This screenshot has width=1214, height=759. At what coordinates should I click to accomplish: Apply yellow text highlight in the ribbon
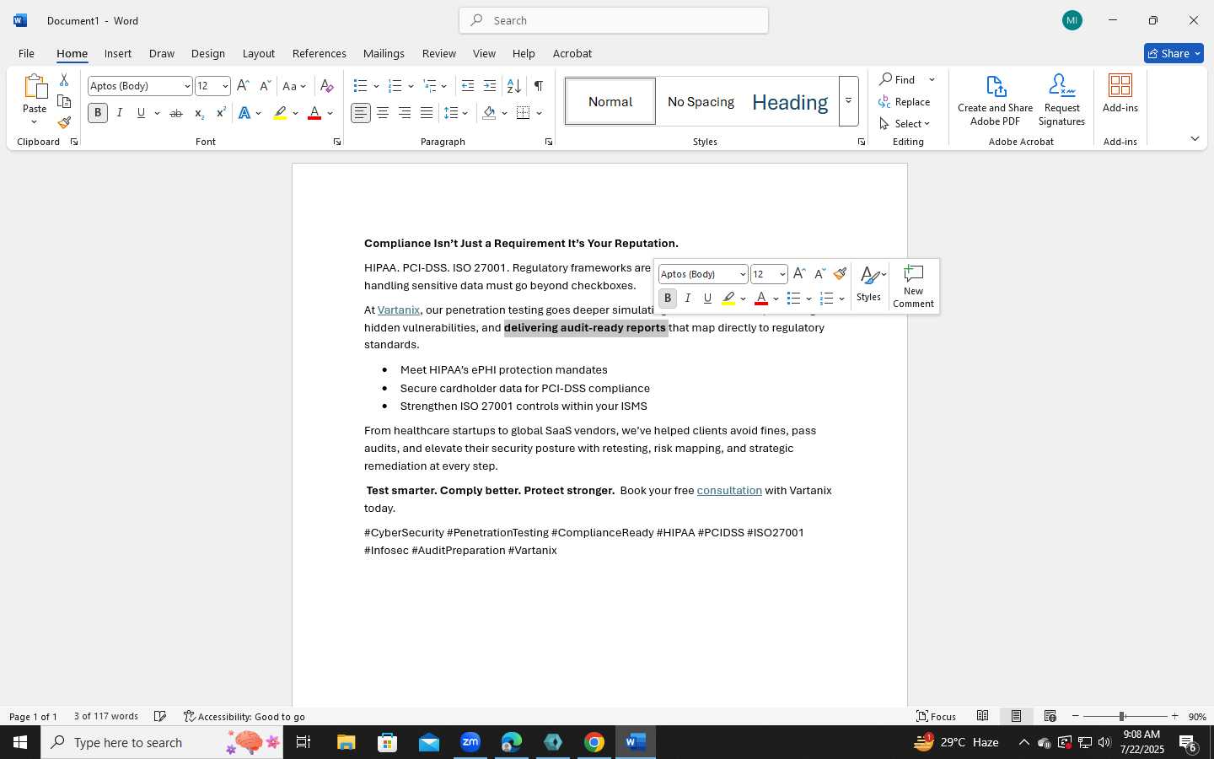(280, 113)
